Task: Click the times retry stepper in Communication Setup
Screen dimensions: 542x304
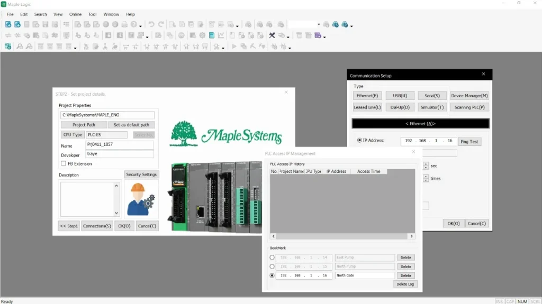Action: point(426,178)
